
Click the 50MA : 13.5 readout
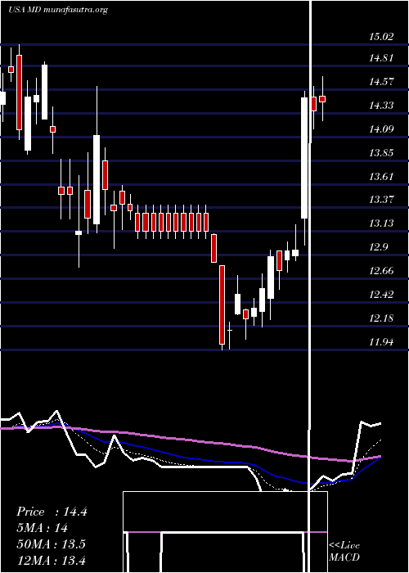51,544
